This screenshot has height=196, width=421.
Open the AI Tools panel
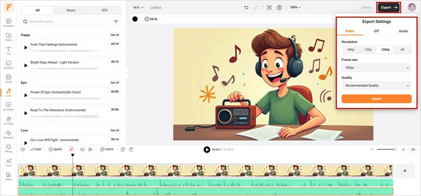tap(9, 162)
